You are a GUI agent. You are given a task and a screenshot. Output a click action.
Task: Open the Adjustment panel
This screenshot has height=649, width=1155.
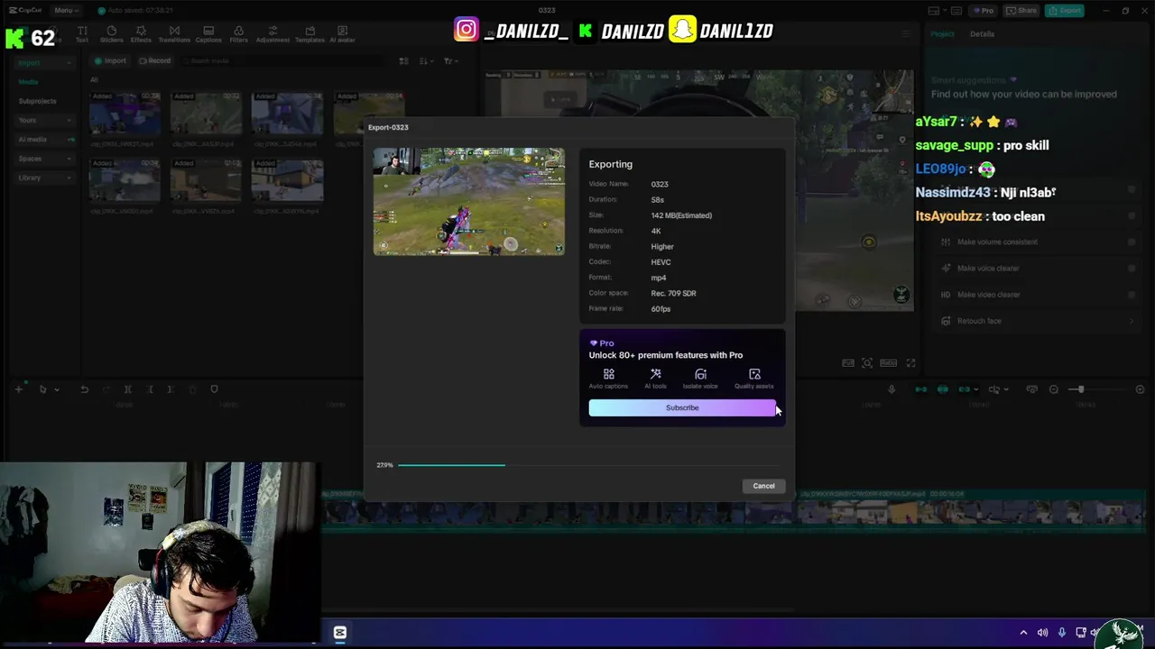click(x=273, y=34)
